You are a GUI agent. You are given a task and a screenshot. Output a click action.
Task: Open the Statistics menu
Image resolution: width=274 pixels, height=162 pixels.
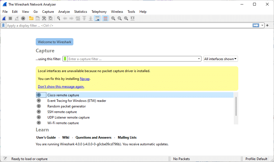pyautogui.click(x=81, y=12)
